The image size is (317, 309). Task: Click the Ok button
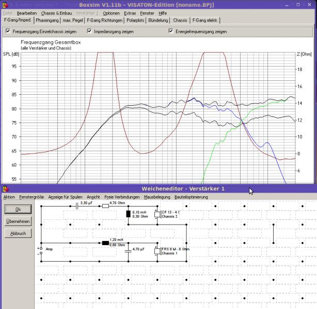[x=18, y=210]
